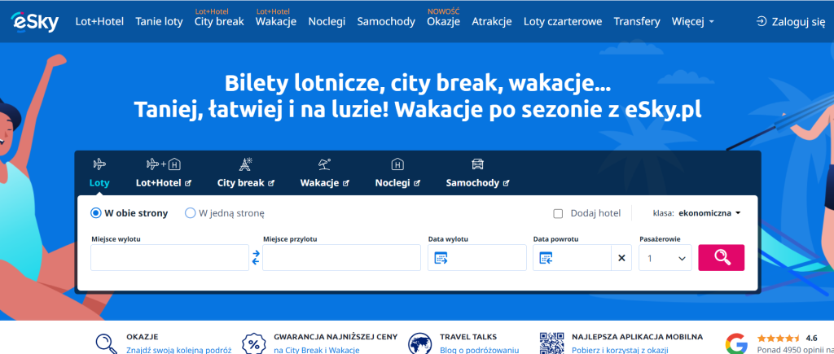Click NAJLEPSZA APLIKACJA MOBILNA heading
This screenshot has height=354, width=834.
(x=637, y=337)
